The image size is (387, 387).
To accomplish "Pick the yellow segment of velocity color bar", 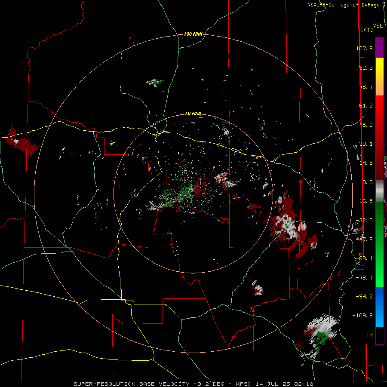I will (x=380, y=67).
